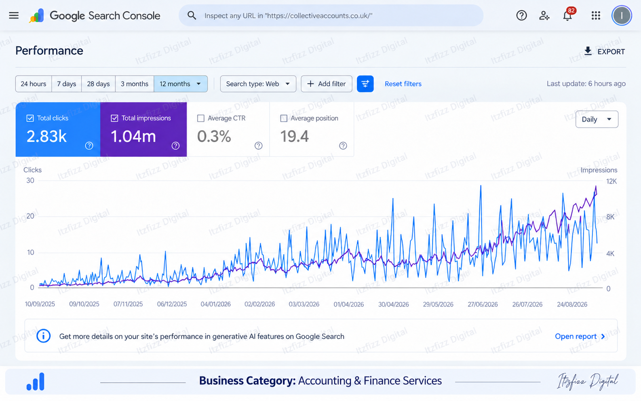
Task: Open the Help question mark icon
Action: pos(521,16)
